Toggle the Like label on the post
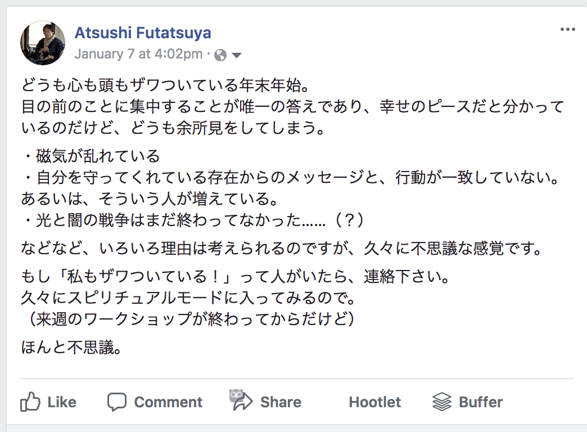The image size is (587, 432). (62, 402)
